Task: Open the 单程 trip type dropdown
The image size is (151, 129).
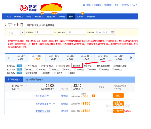Action: 16,32
